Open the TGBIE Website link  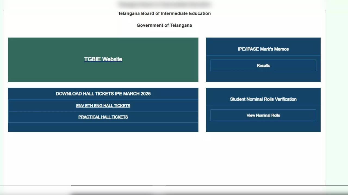point(103,59)
